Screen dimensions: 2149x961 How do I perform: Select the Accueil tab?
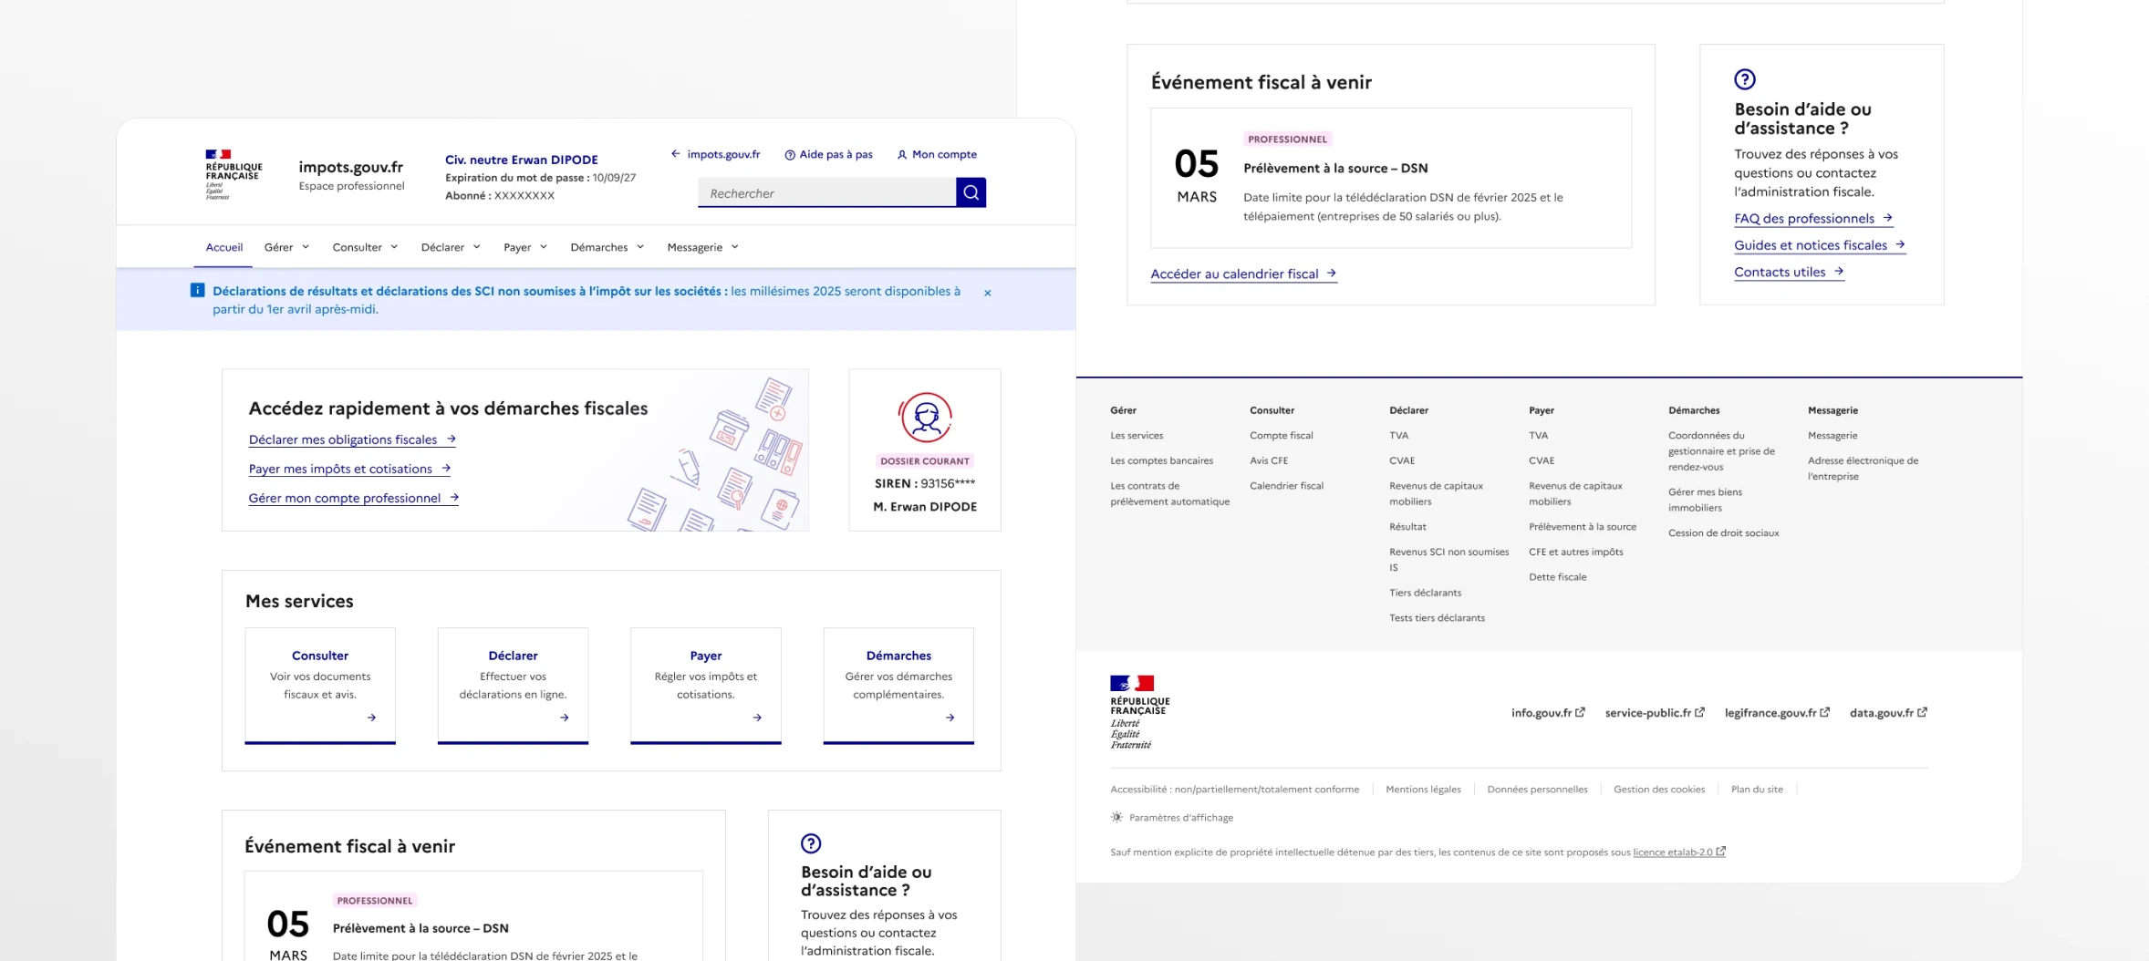(x=224, y=247)
